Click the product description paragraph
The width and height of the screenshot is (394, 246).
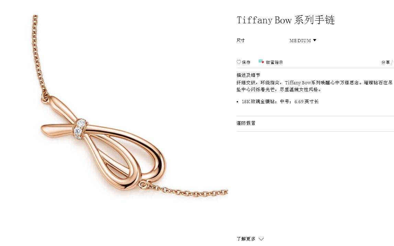click(x=314, y=86)
